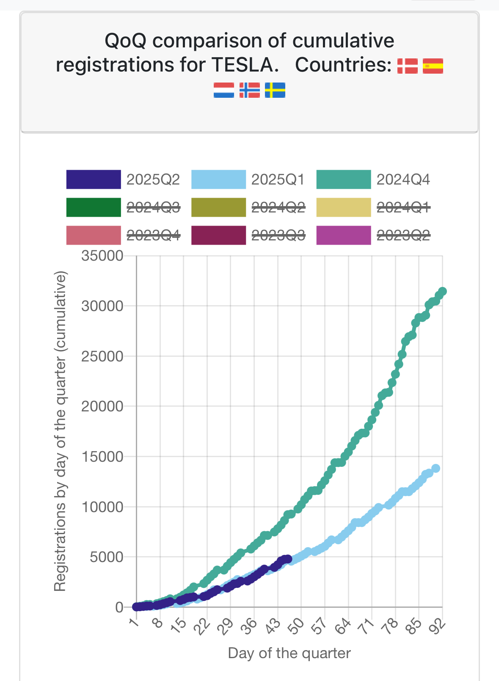Viewport: 499px width, 681px height.
Task: Show the 2023Q2 purple series
Action: coord(373,235)
